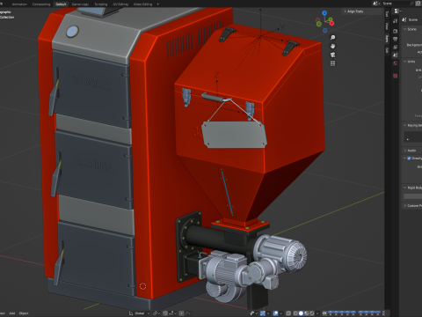The width and height of the screenshot is (422, 317).
Task: Open the properties editor type dropdown
Action: (x=397, y=11)
